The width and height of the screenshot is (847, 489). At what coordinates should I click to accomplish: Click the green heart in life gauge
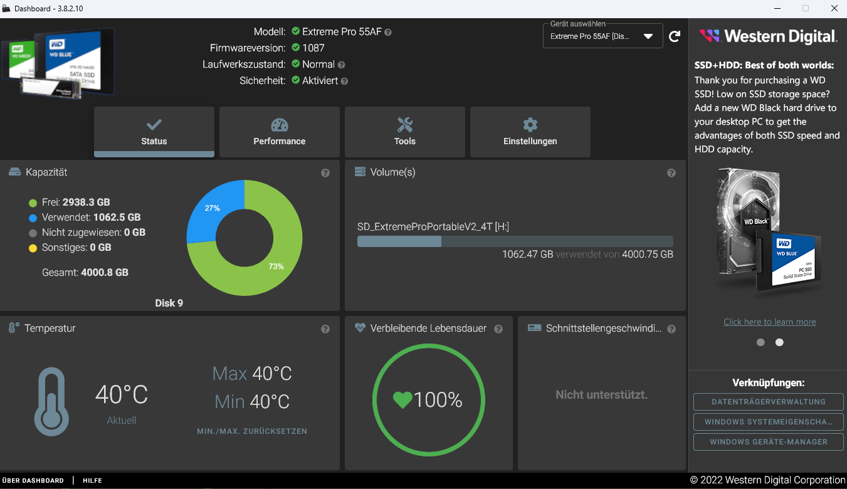click(402, 400)
